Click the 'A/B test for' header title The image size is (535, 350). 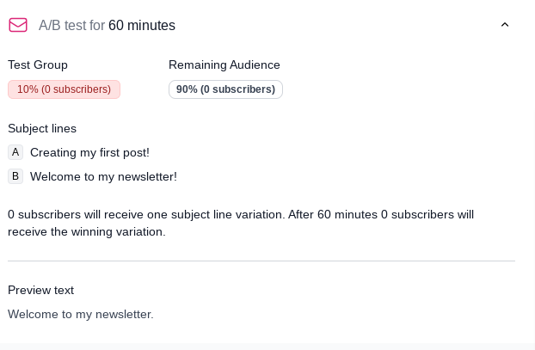pyautogui.click(x=71, y=26)
